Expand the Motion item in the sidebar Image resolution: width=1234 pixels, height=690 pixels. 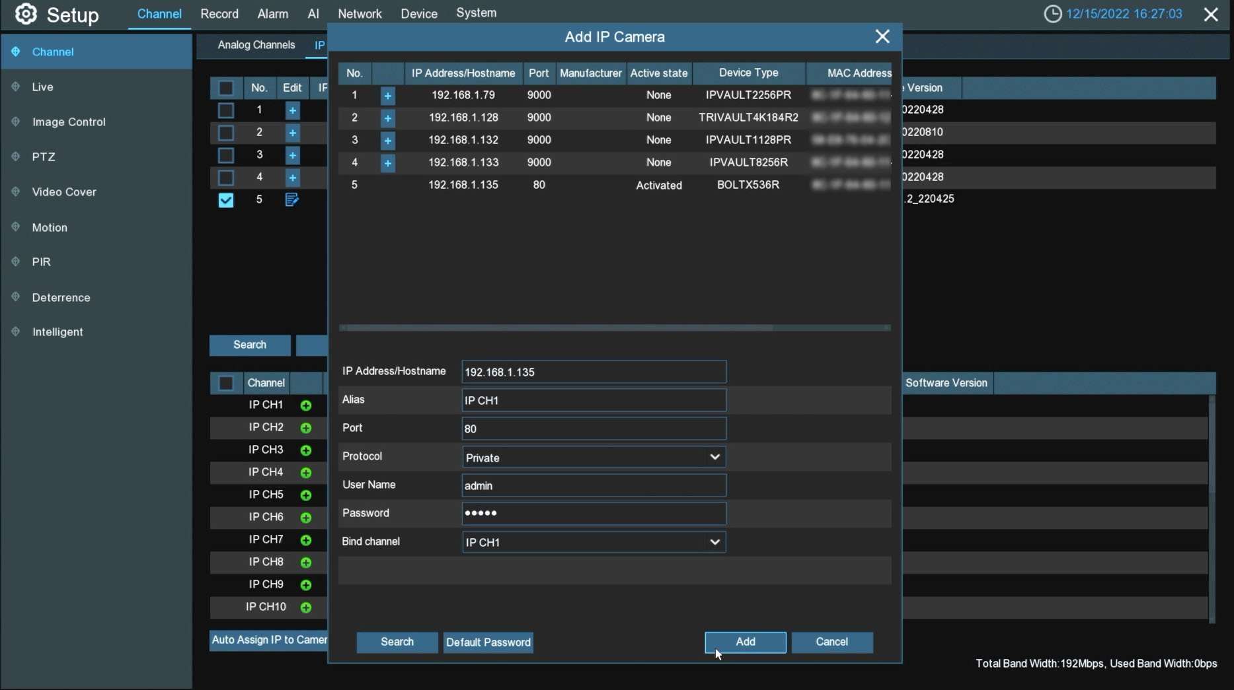(50, 227)
